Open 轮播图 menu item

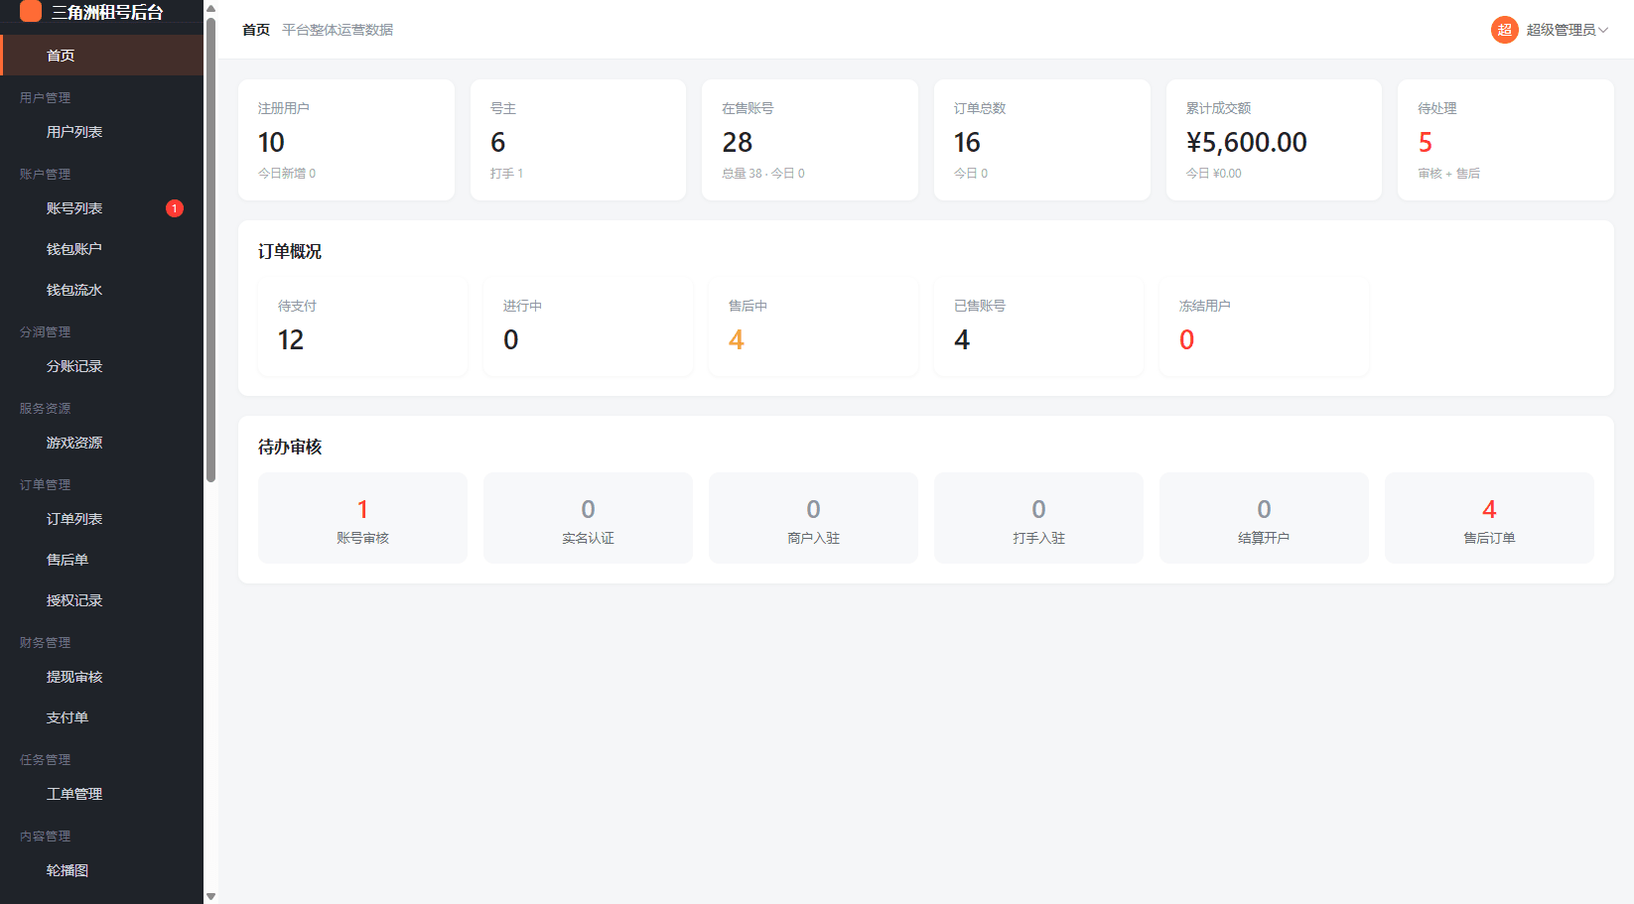click(x=102, y=870)
